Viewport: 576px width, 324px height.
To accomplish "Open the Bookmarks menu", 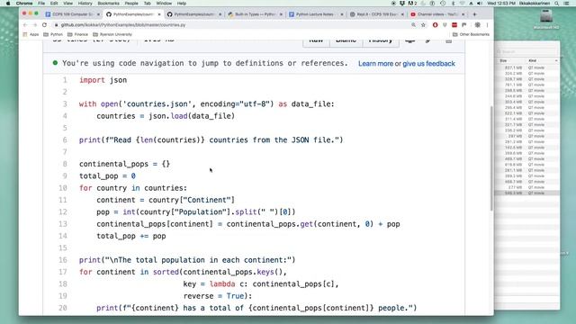I will click(x=108, y=4).
